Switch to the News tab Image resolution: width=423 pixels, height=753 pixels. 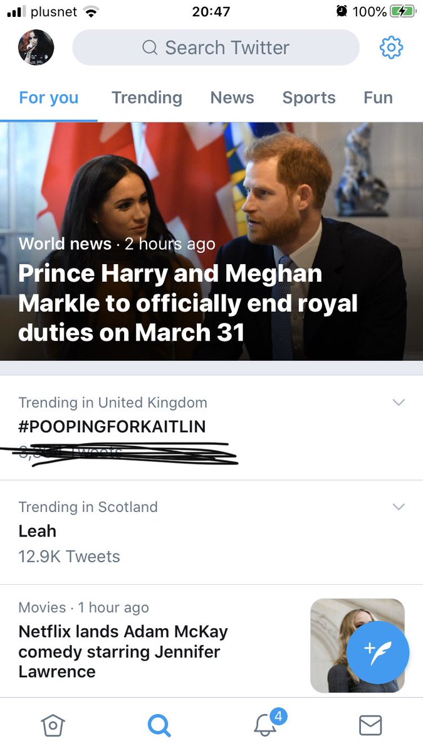click(232, 98)
